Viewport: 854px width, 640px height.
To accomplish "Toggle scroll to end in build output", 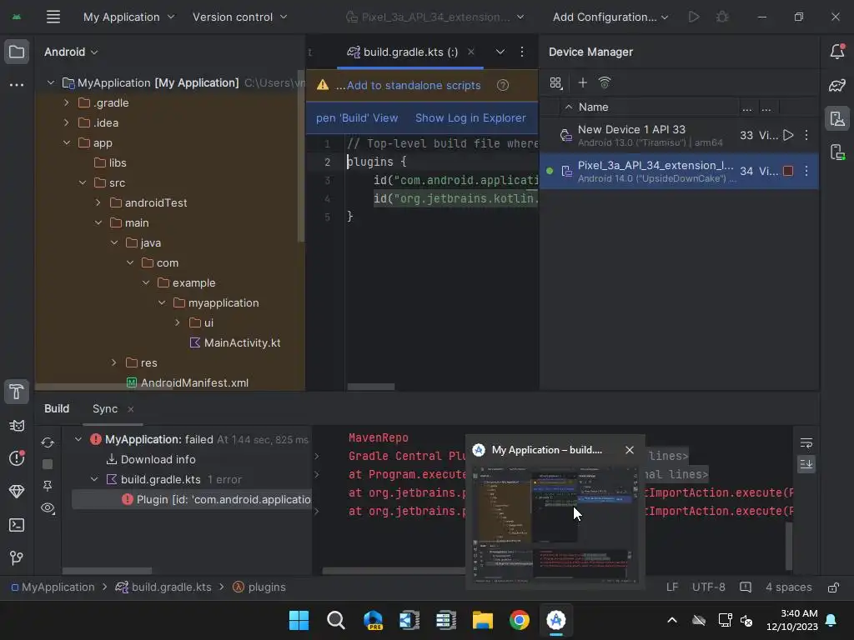I will pyautogui.click(x=806, y=463).
